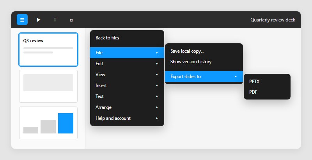
Task: Select the bar chart slide thumbnail
Action: pos(48,123)
